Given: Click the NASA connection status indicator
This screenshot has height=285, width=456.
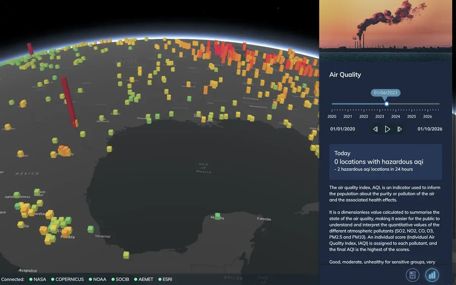Looking at the screenshot, I should [x=38, y=279].
